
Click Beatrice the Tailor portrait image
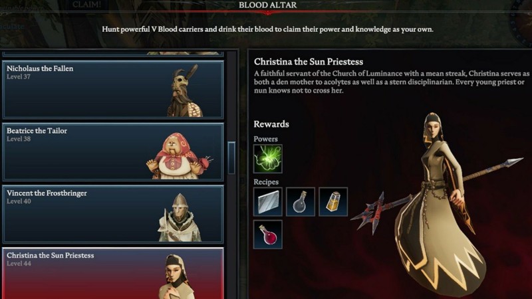(x=180, y=155)
